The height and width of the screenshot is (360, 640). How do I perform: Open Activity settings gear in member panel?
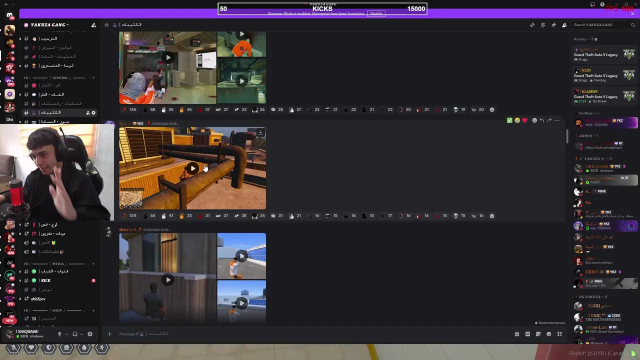[x=595, y=39]
